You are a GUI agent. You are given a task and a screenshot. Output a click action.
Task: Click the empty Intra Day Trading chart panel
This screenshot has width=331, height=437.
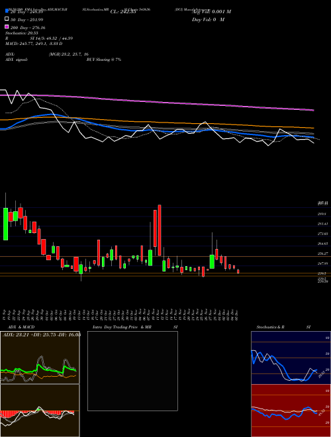click(132, 371)
